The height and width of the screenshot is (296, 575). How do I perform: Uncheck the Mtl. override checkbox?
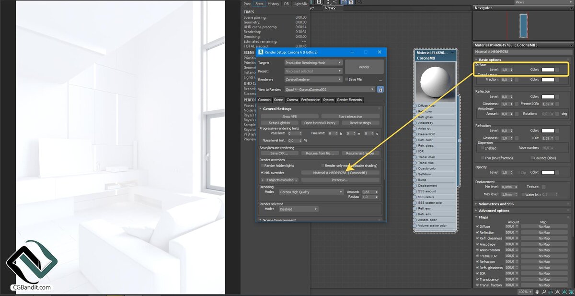[x=262, y=173]
